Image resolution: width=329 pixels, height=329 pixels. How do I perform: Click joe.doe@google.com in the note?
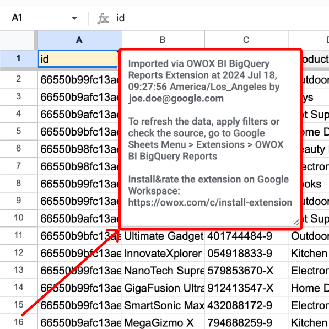point(176,99)
